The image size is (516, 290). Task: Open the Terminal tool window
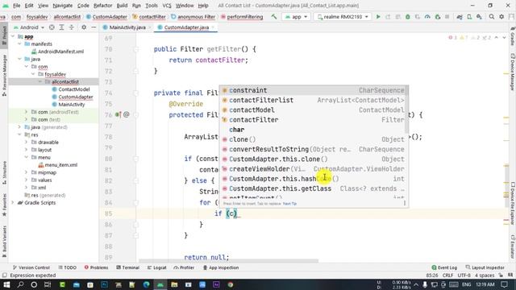(127, 267)
